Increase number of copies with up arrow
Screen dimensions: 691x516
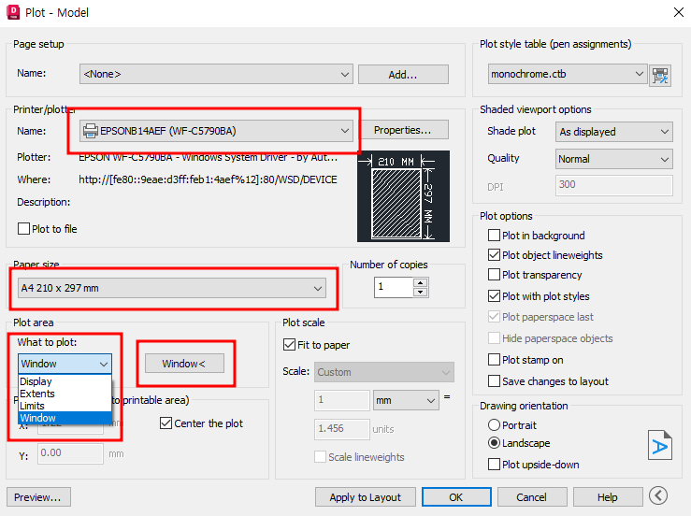pos(421,283)
